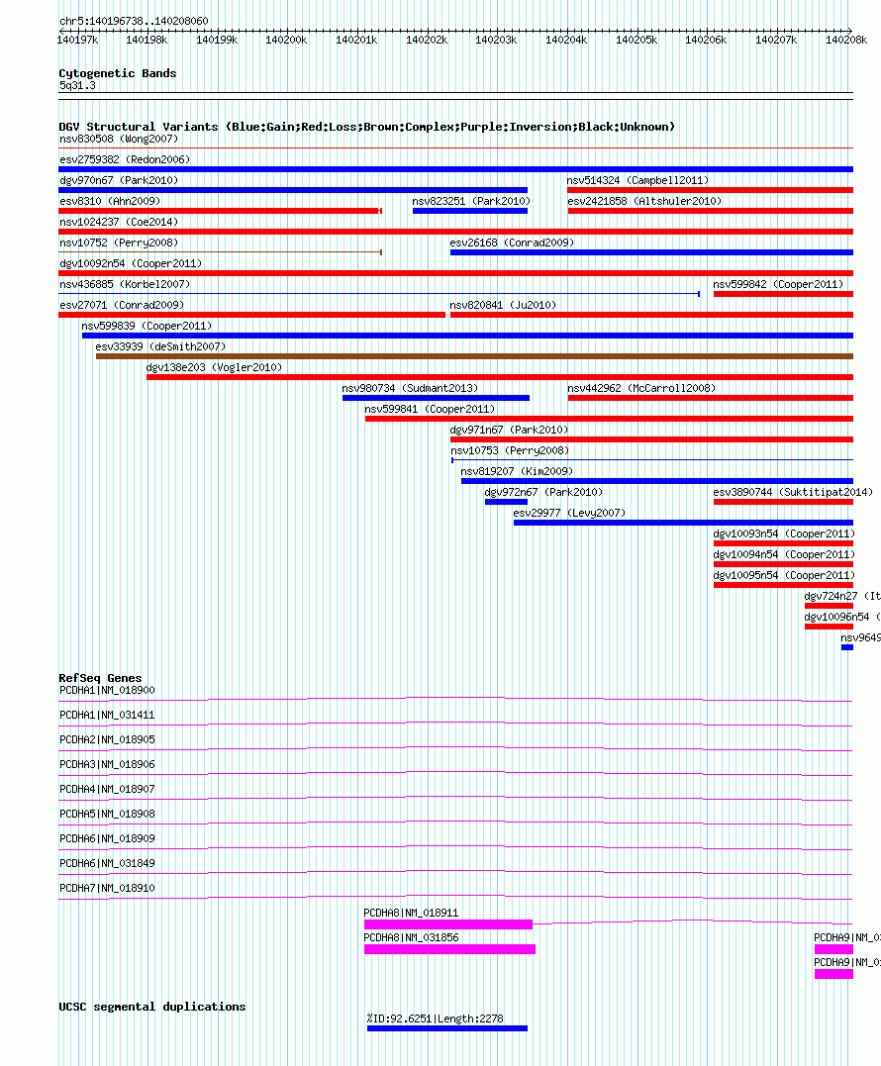Image resolution: width=881 pixels, height=1066 pixels.
Task: Click the nsv1024237 (Coe2014) variant label
Action: 119,222
